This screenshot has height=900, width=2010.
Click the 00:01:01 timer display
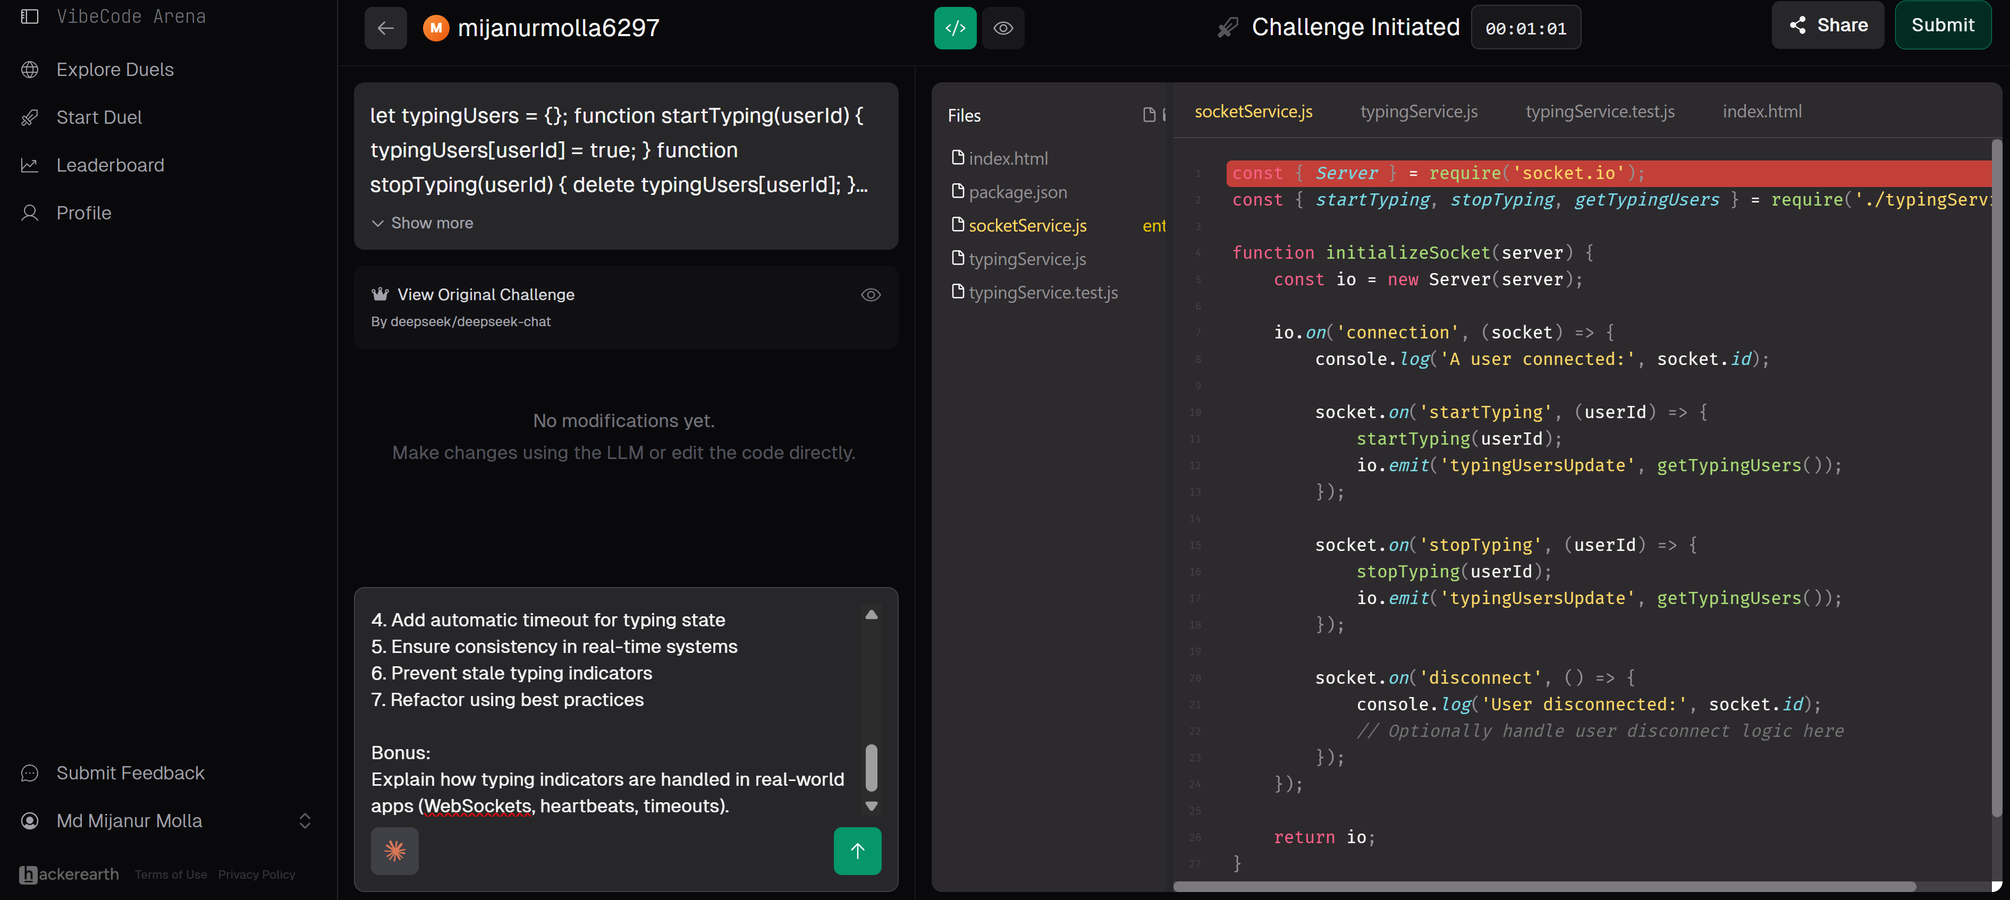1525,28
